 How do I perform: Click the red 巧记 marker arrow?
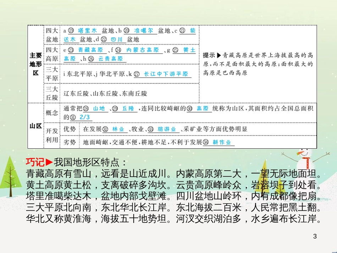click(x=49, y=161)
